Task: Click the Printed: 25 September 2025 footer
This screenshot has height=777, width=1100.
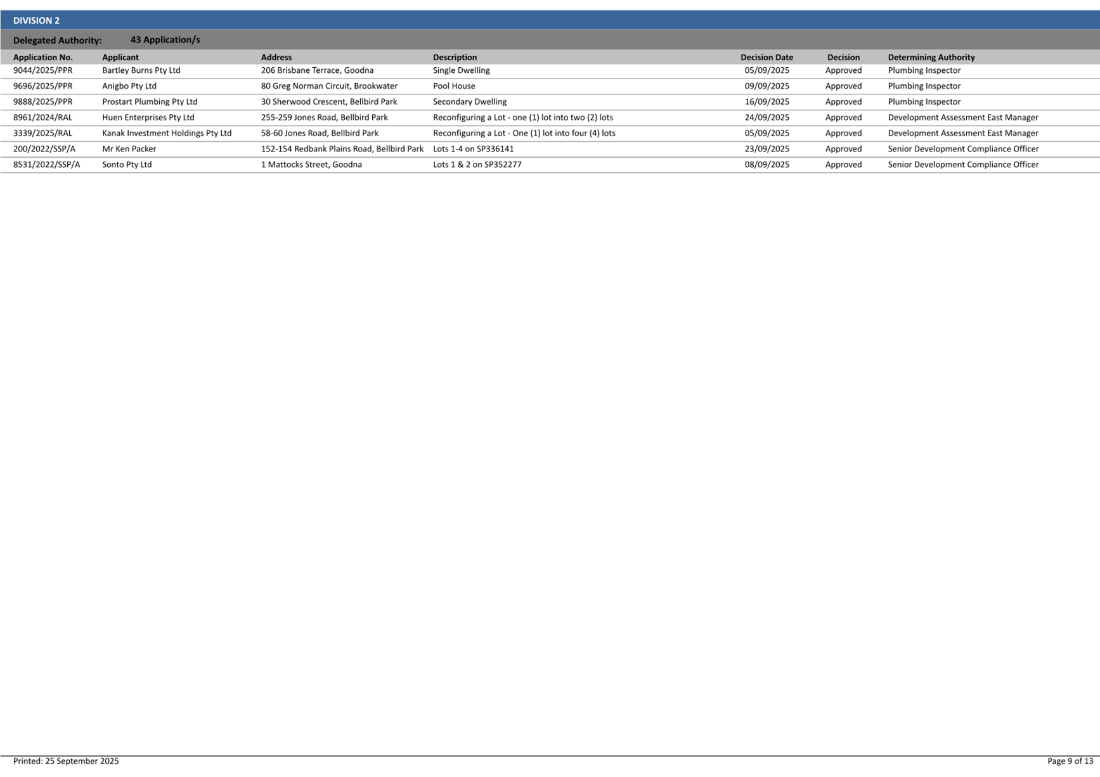Action: click(x=66, y=761)
